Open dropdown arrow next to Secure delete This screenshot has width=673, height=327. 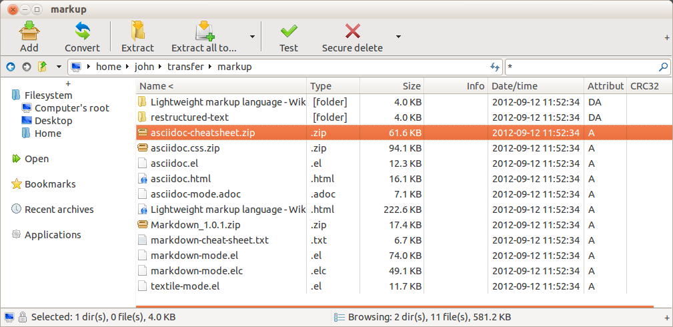pos(398,37)
